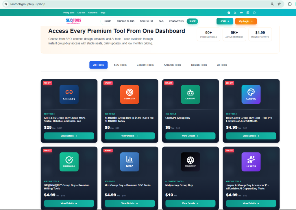Open the X (Twitter) social icon
Viewport: 296px width, 210px height.
pyautogui.click(x=235, y=13)
